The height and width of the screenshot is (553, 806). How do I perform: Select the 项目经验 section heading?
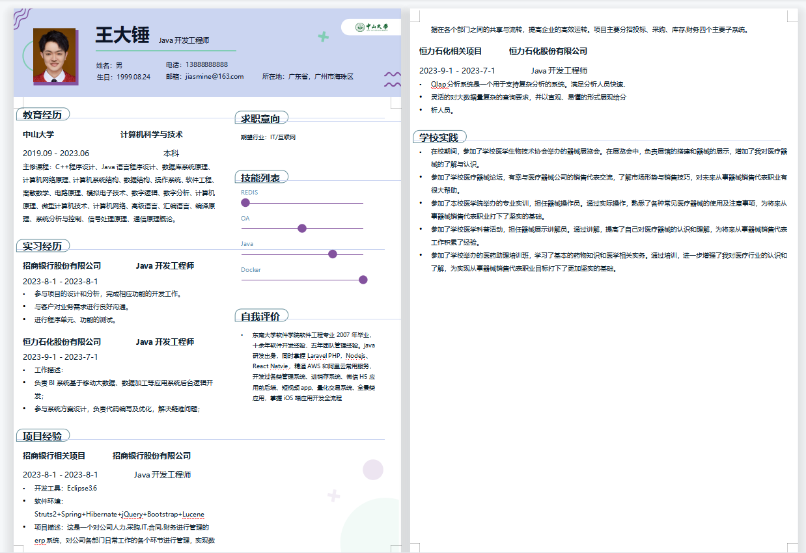[42, 437]
